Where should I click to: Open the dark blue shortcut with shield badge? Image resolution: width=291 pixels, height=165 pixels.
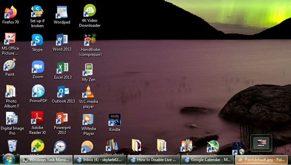(239, 148)
